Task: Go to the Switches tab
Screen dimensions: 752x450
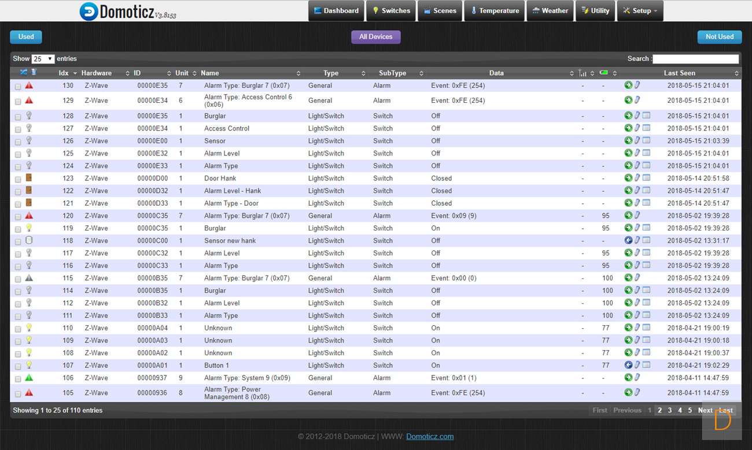Action: [x=392, y=10]
